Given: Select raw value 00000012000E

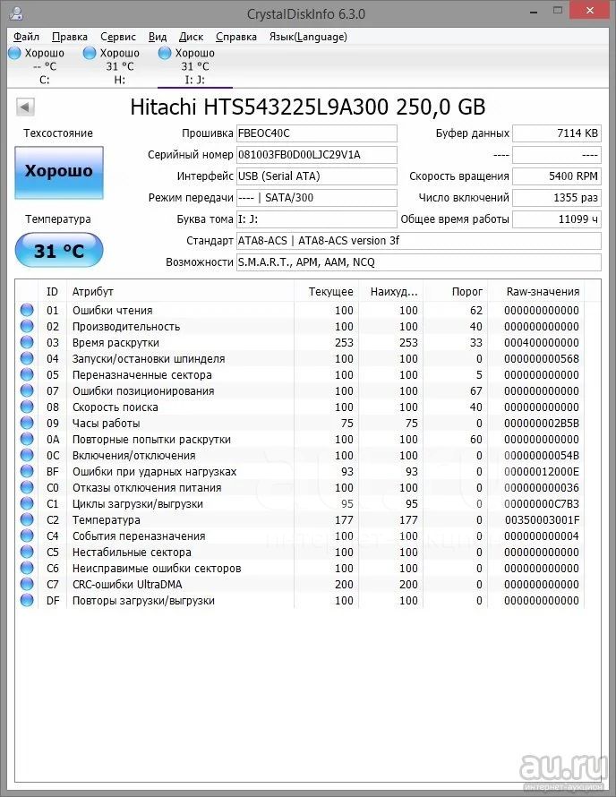Looking at the screenshot, I should pos(542,472).
